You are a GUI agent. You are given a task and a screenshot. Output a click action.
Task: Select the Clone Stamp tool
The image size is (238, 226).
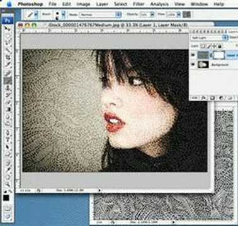coord(8,88)
